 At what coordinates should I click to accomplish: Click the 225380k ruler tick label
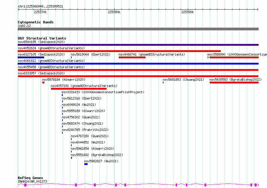point(114,12)
